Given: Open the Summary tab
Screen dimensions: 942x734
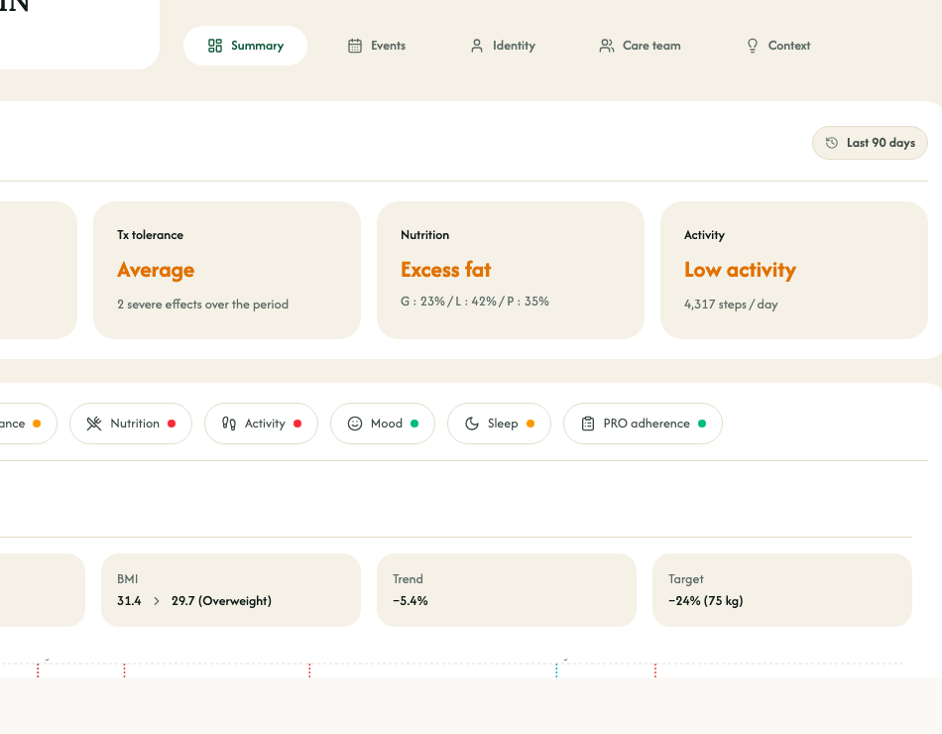Looking at the screenshot, I should pos(245,46).
